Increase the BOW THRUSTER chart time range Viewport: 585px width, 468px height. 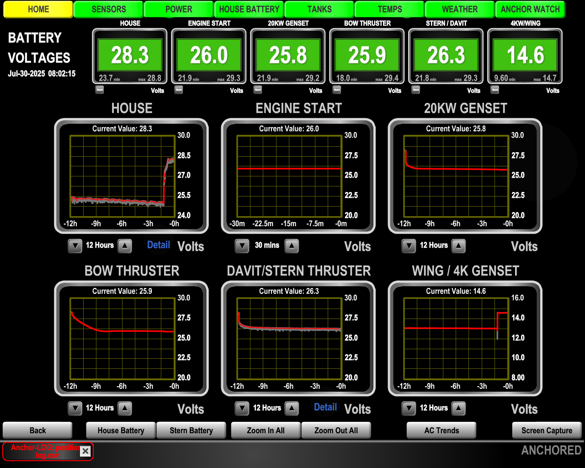[x=125, y=408]
